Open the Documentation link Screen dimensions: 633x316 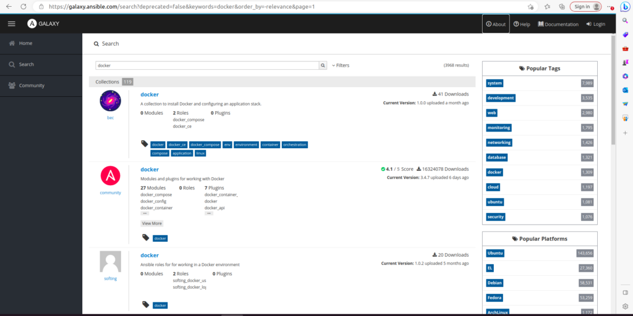558,24
